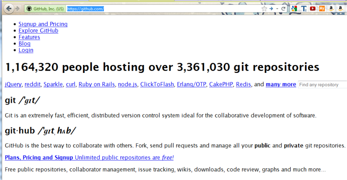Open the Redis repository link

(244, 85)
